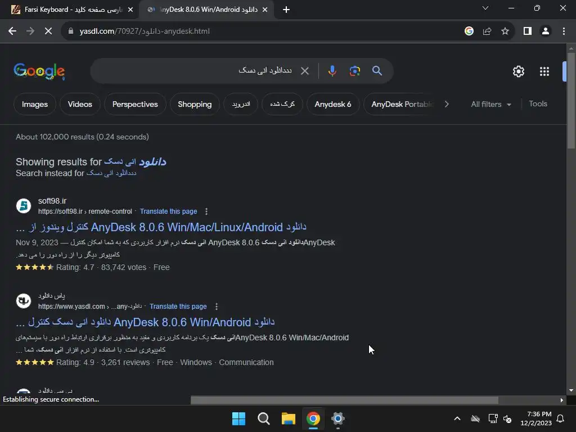Open the yasdl AnyDesk 8.0.6 Win/Android result
Screen dimensions: 576x432
point(145,322)
